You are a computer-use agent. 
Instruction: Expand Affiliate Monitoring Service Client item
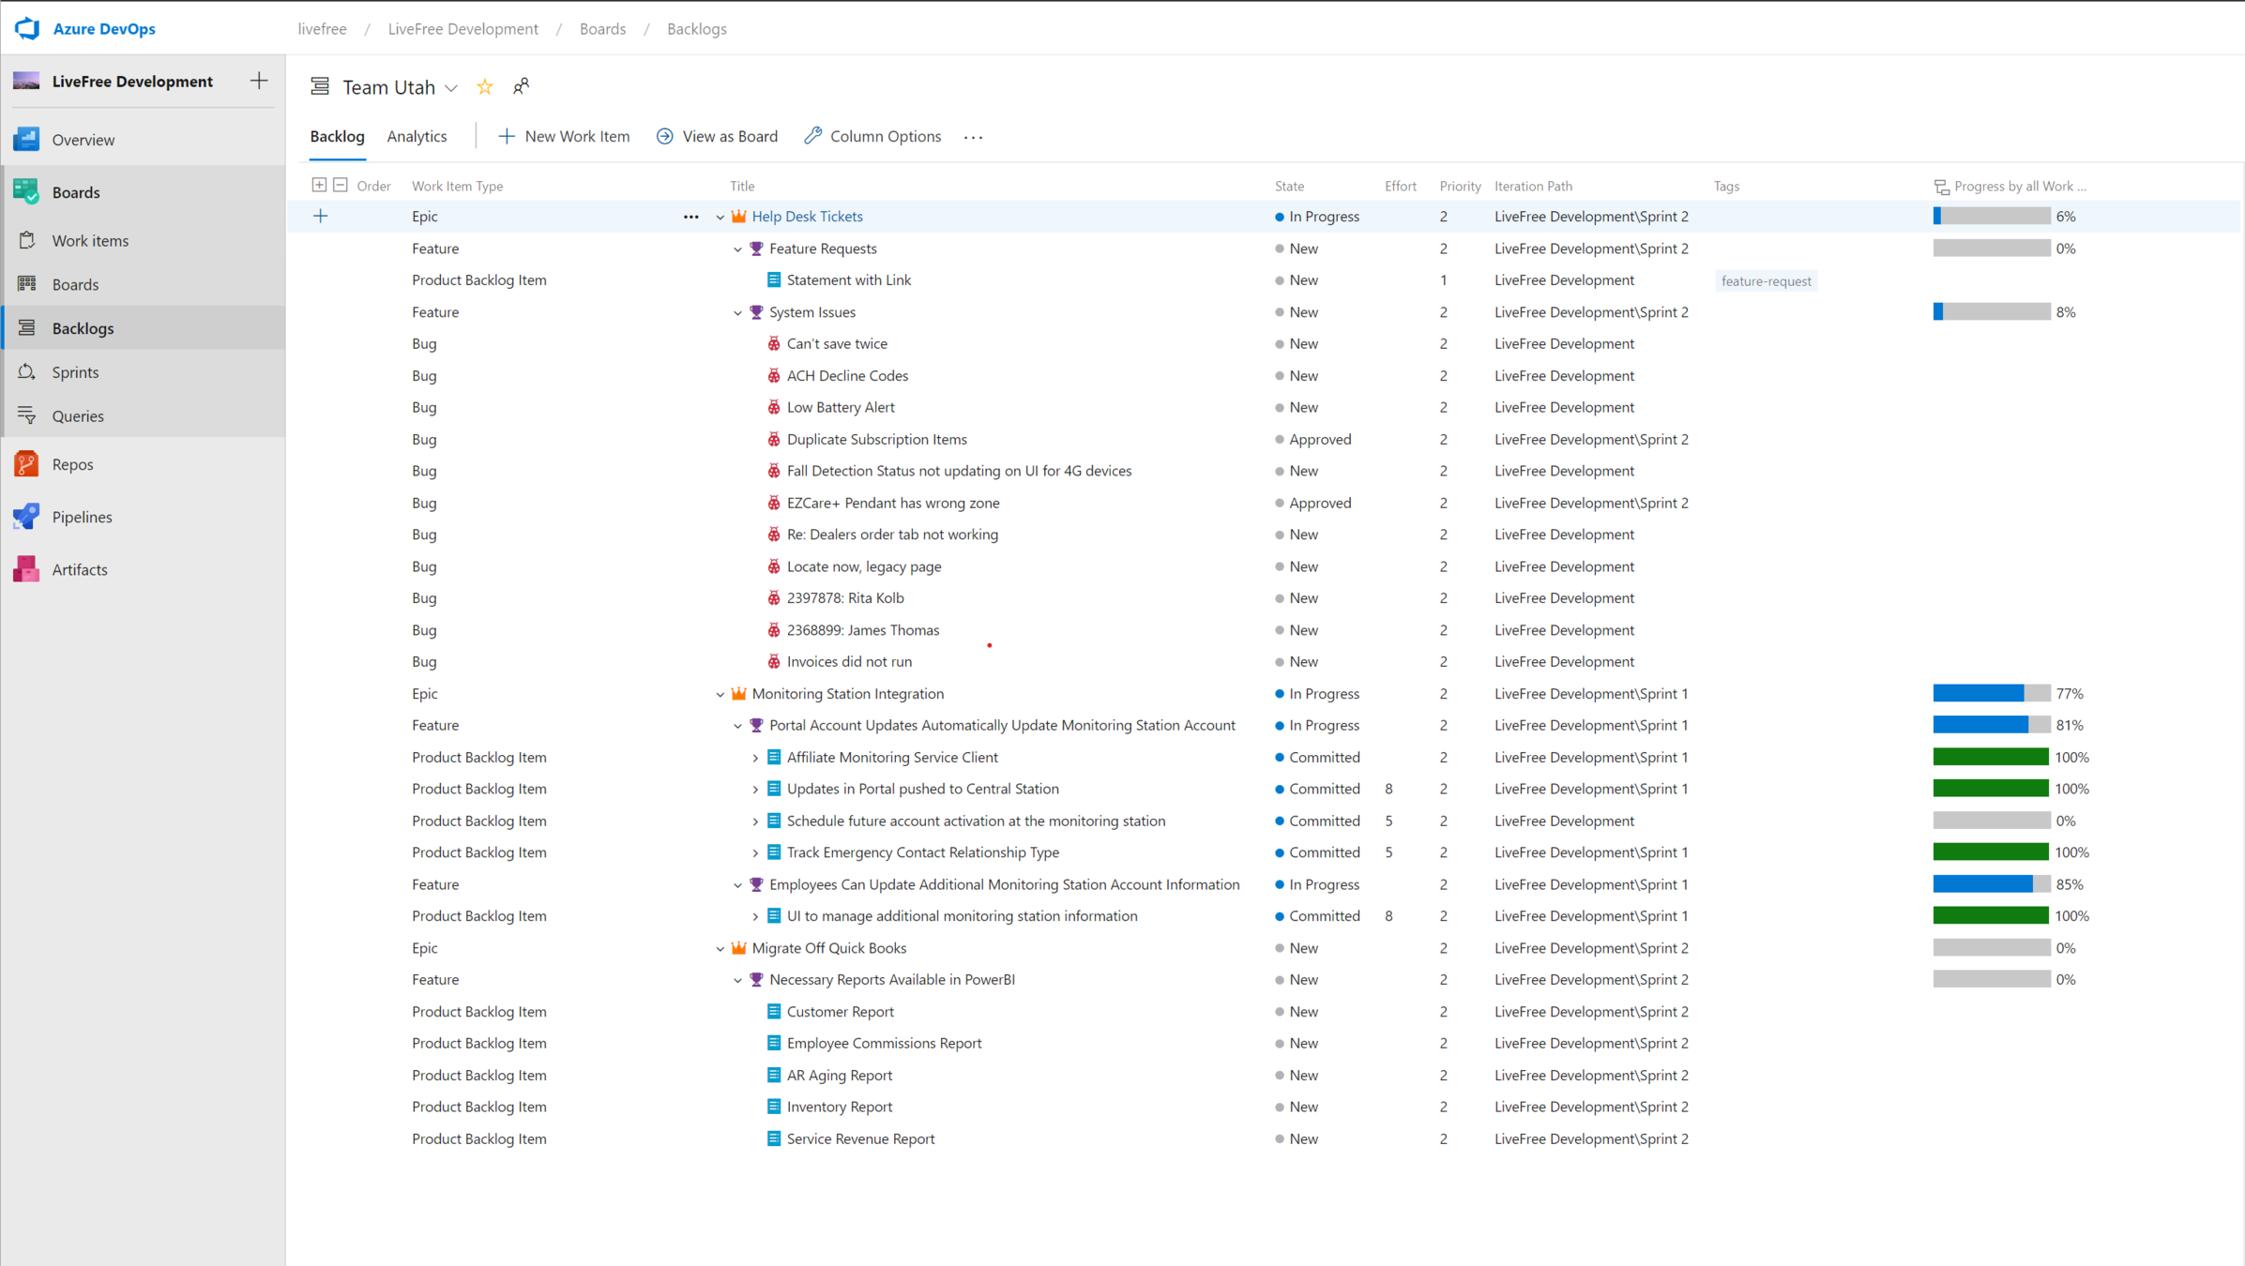755,758
